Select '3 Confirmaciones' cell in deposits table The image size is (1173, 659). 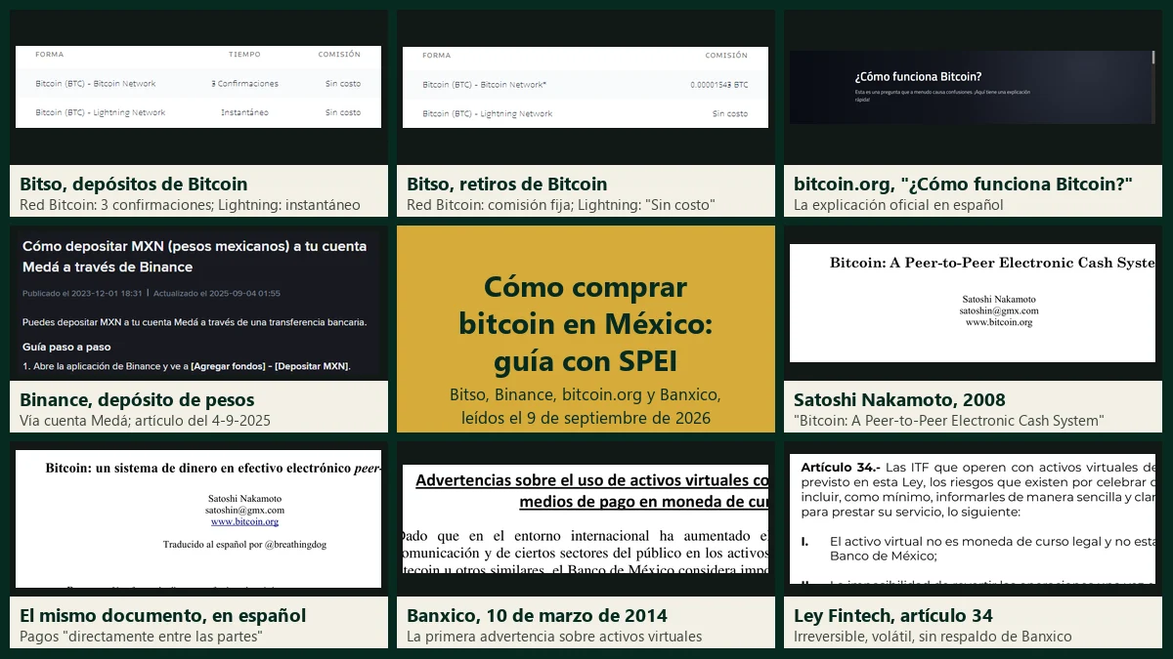244,84
